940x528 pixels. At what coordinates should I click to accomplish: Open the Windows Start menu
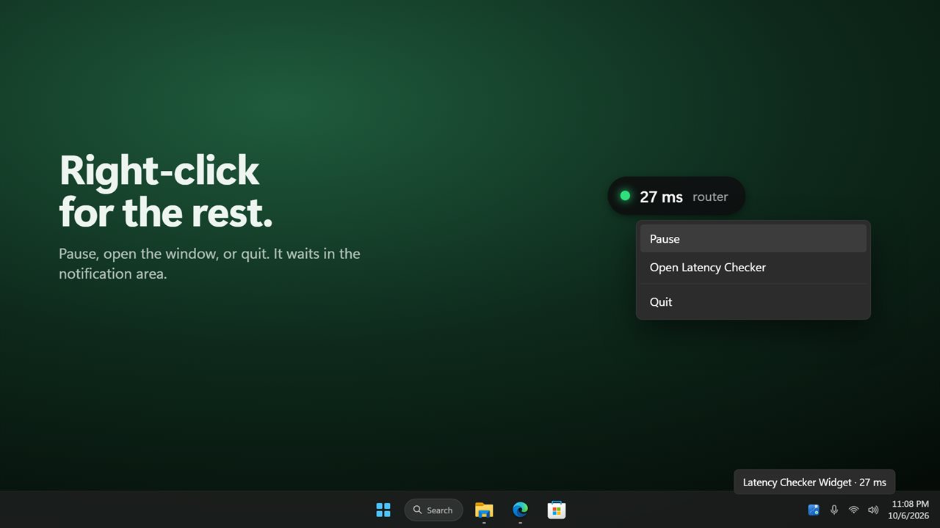383,510
